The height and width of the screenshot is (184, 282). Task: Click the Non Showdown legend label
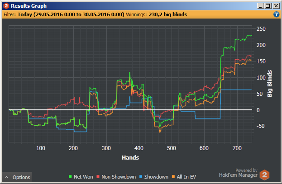pyautogui.click(x=119, y=177)
